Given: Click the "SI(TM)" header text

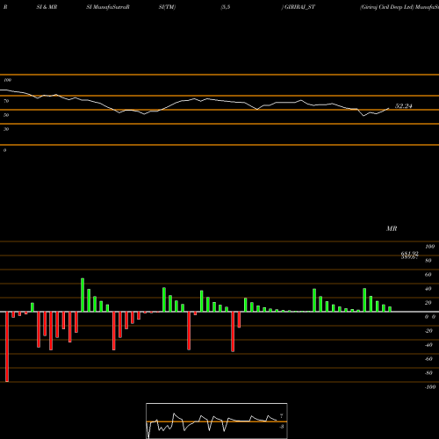Looking at the screenshot, I should pyautogui.click(x=167, y=7).
